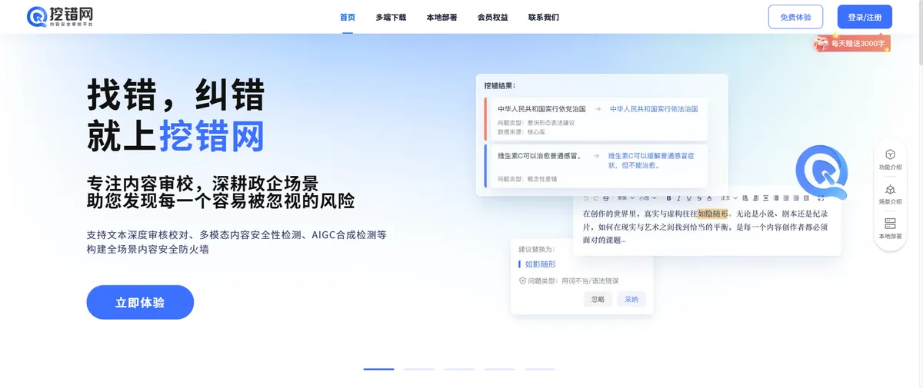The height and width of the screenshot is (388, 923).
Task: Click the corrected text 中华人民共和国实行依法治国
Action: tap(654, 109)
